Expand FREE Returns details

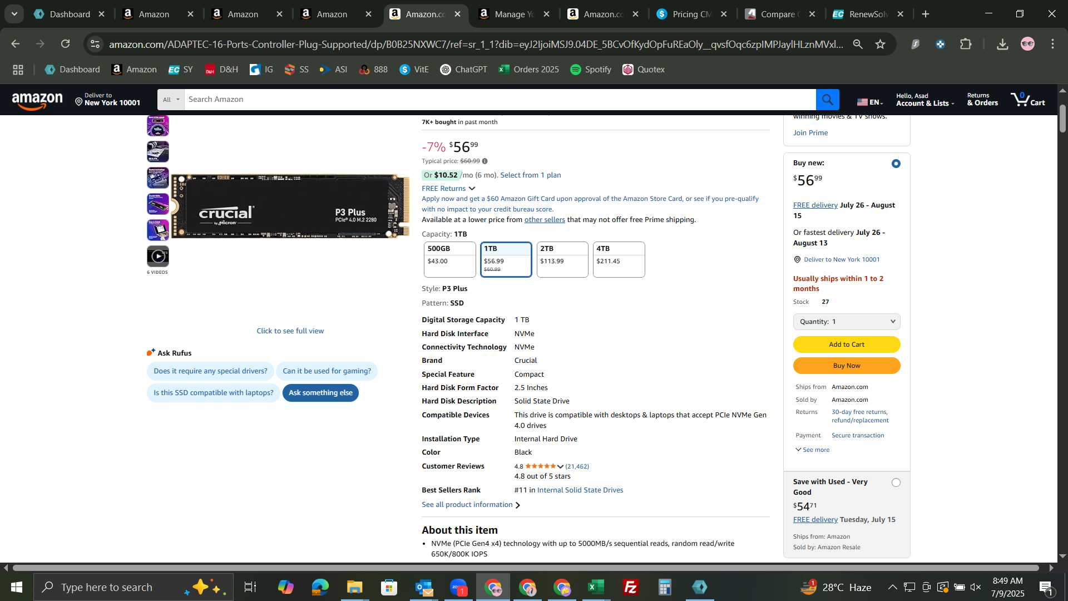448,189
